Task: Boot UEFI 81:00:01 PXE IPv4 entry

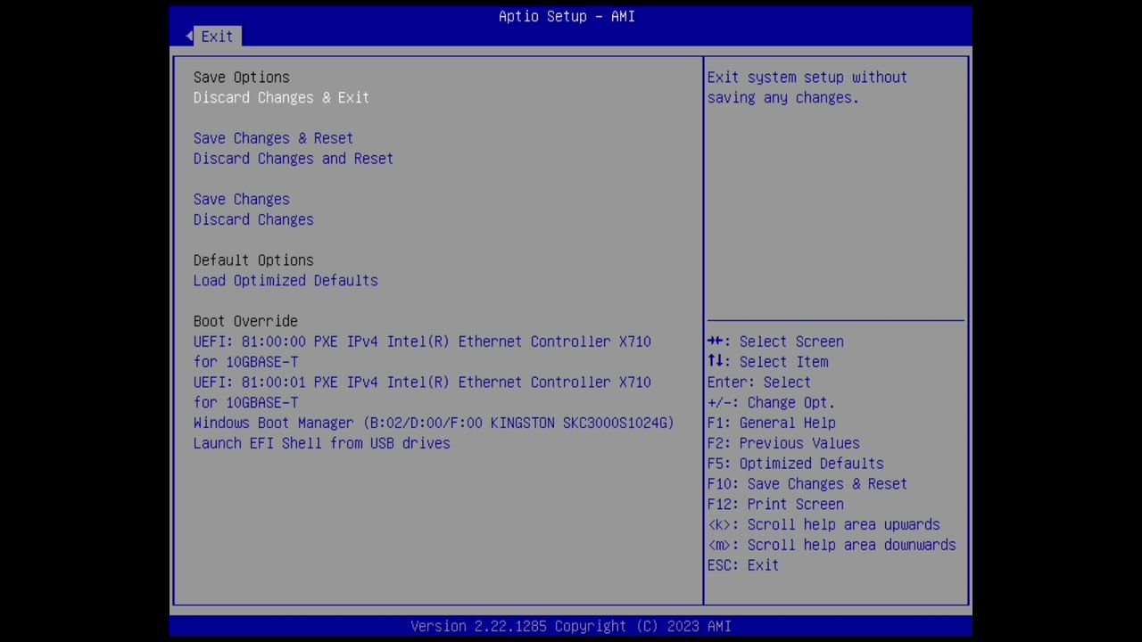Action: coord(422,392)
